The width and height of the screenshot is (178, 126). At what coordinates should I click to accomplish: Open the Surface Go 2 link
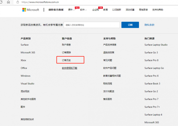point(151,91)
